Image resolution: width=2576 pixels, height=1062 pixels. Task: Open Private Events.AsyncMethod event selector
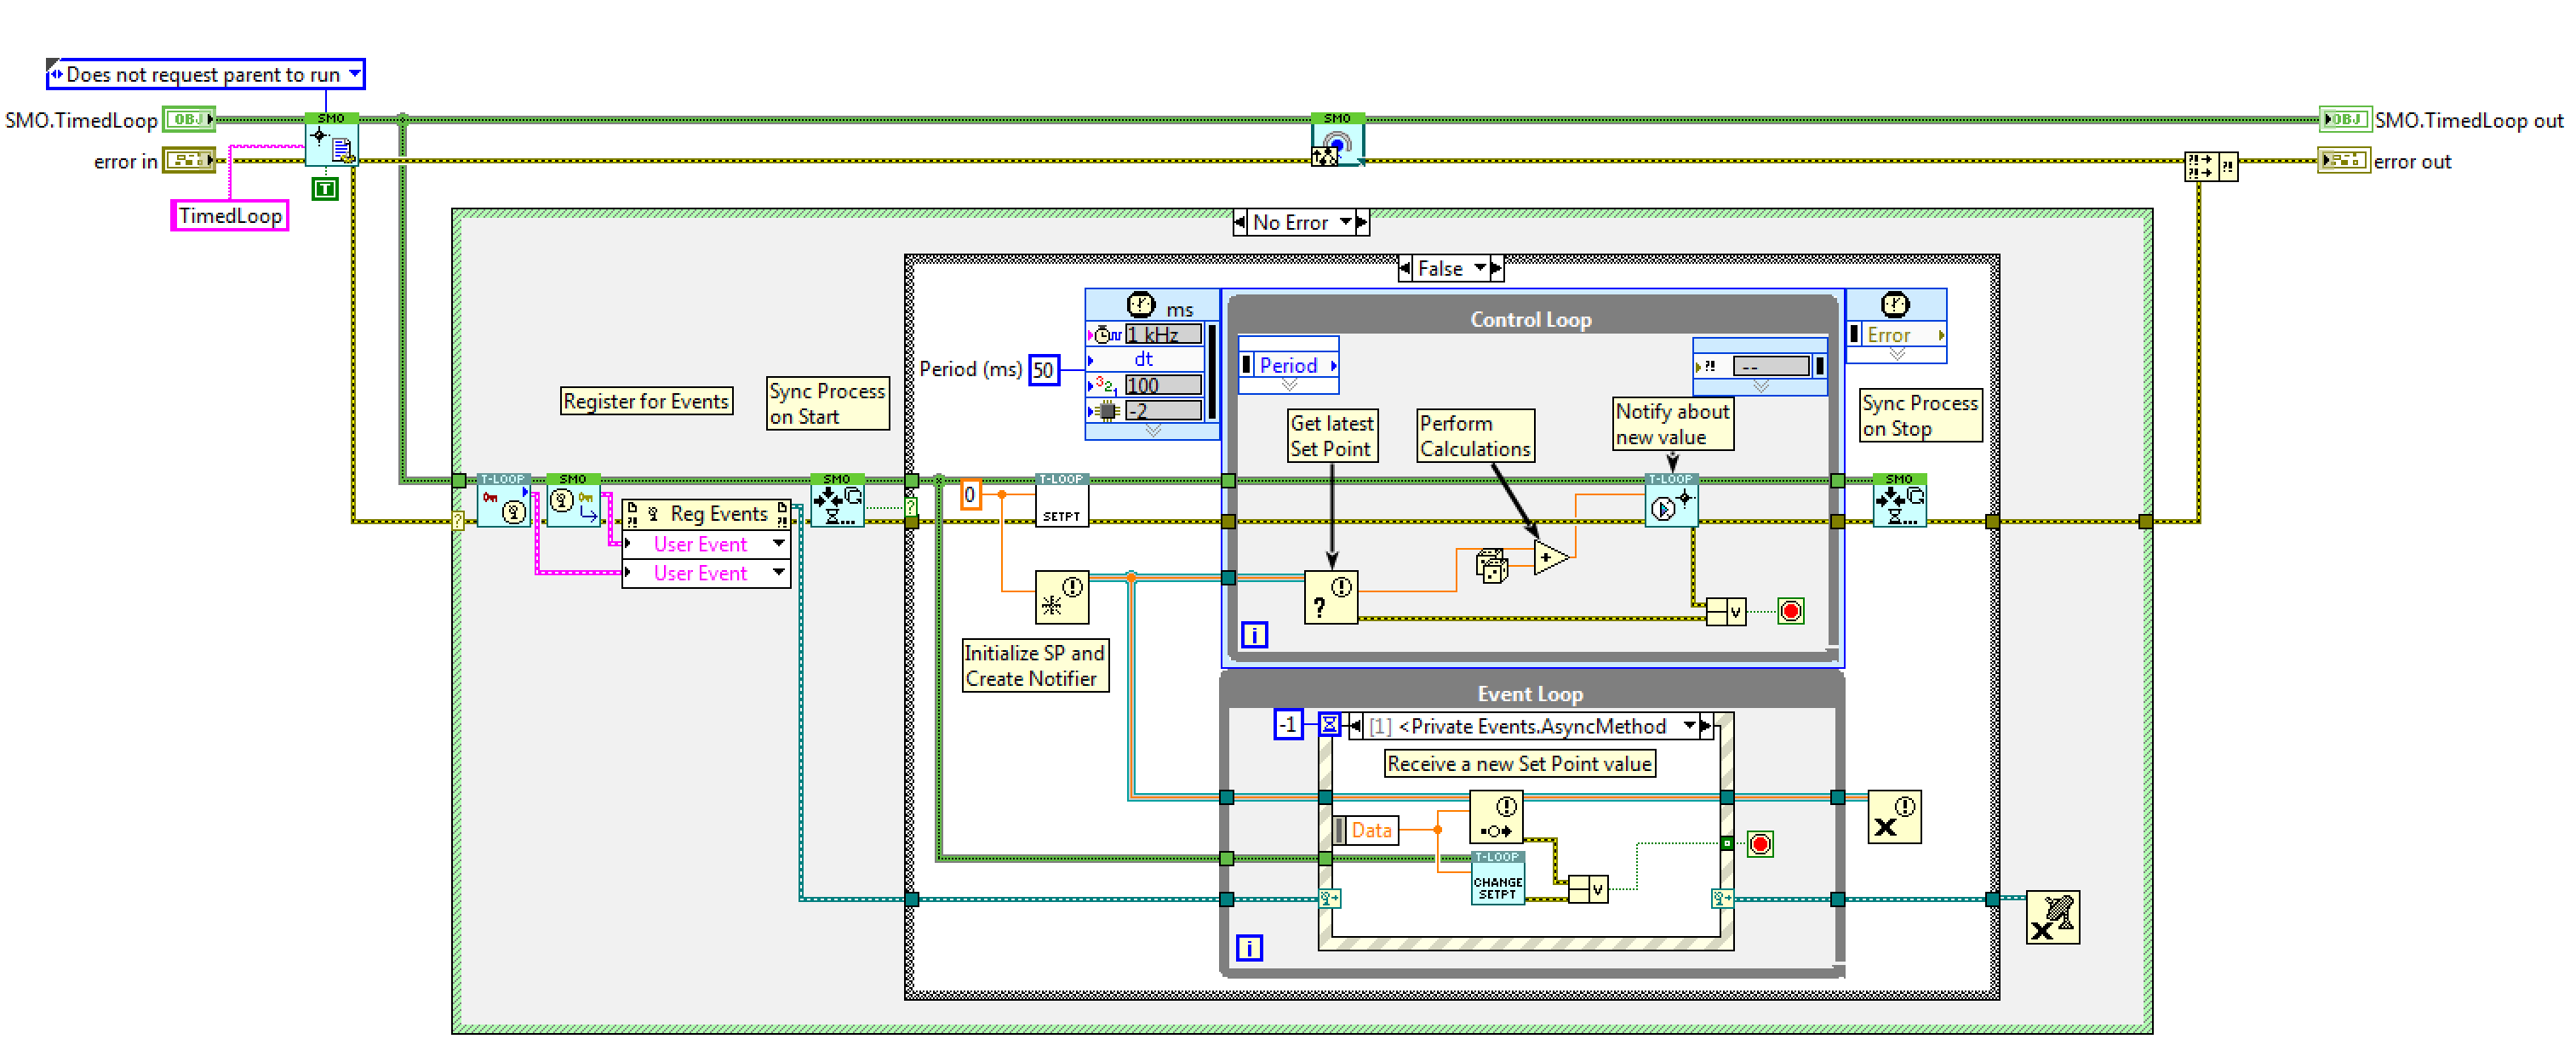[1690, 725]
